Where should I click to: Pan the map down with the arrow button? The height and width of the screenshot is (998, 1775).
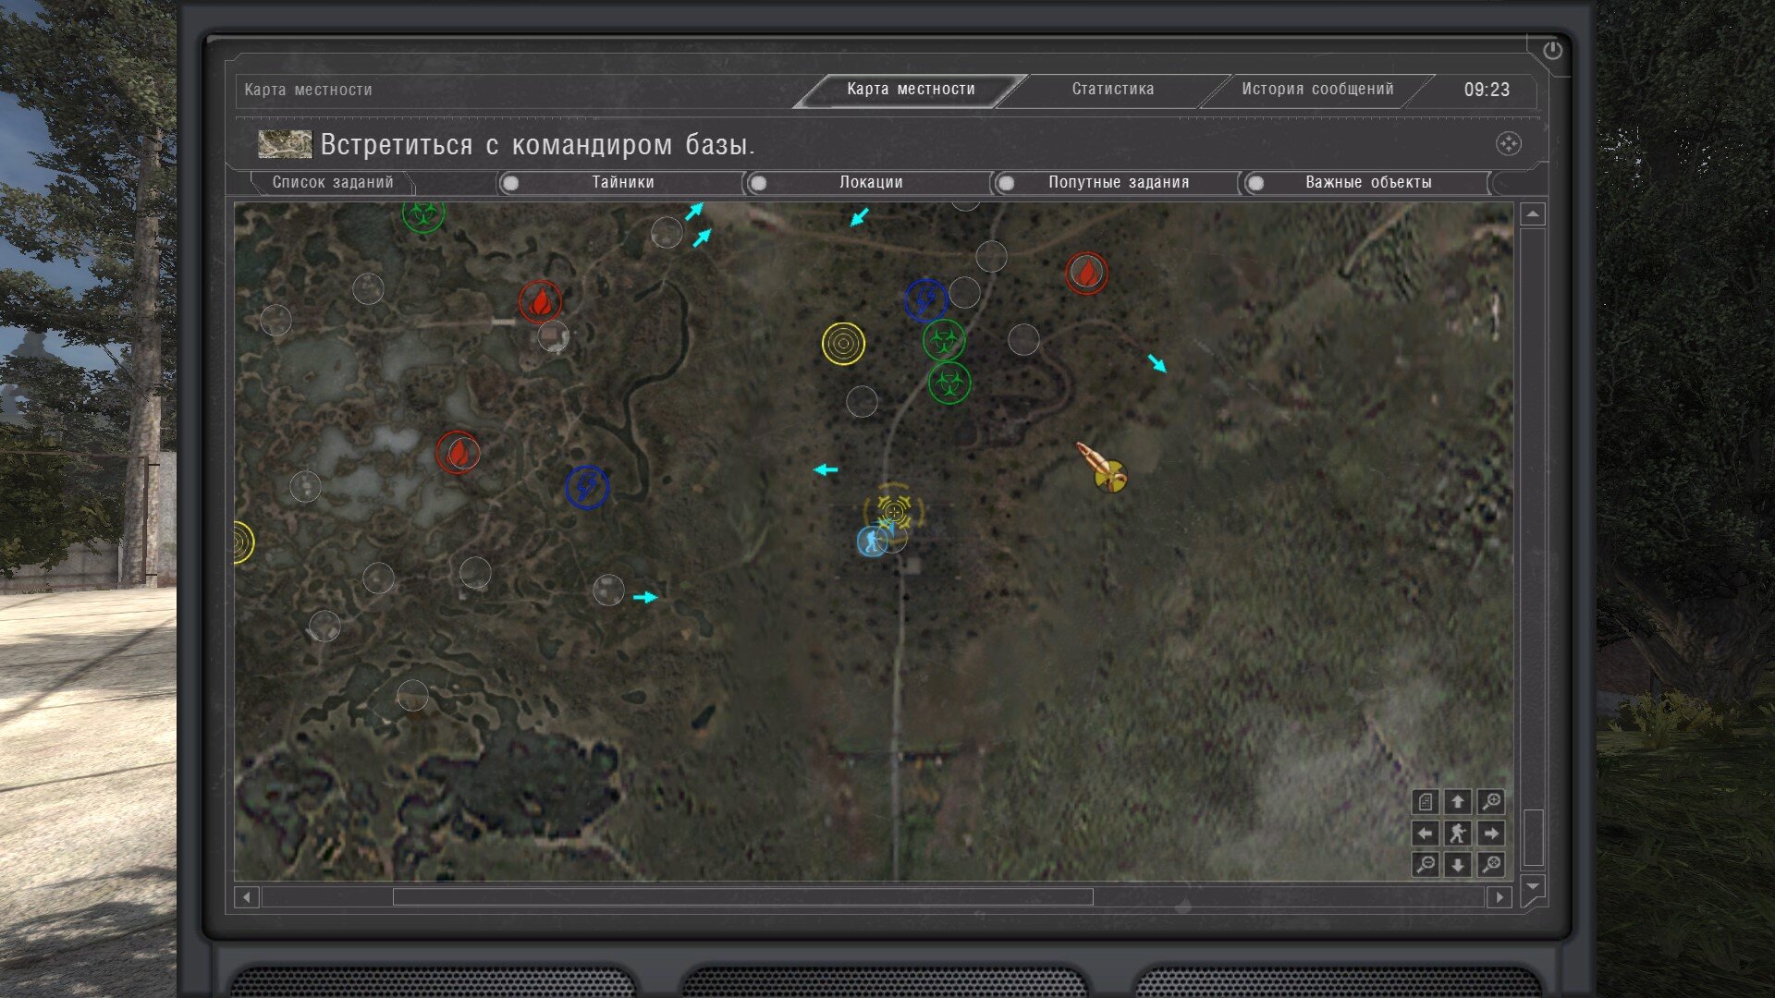pyautogui.click(x=1458, y=865)
